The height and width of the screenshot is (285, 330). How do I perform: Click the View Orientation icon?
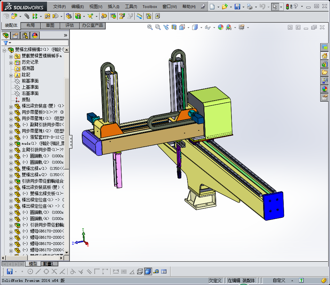(x=182, y=27)
